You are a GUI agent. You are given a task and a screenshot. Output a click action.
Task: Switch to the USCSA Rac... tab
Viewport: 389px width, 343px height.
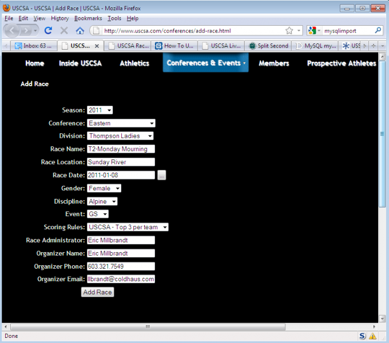coord(129,46)
